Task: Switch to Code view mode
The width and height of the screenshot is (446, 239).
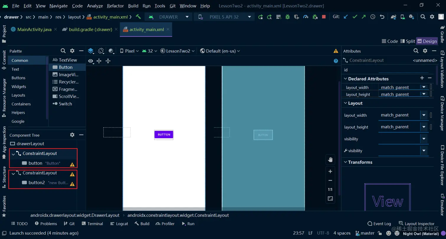Action: [390, 41]
